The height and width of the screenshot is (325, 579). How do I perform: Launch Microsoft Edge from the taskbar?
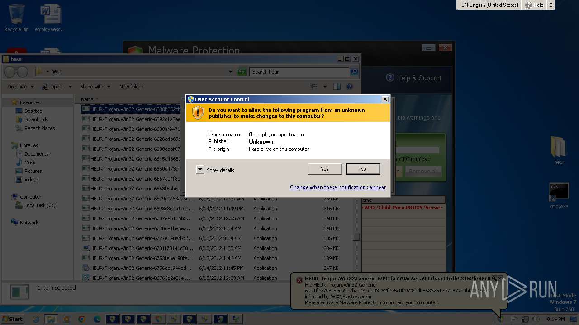click(x=97, y=319)
